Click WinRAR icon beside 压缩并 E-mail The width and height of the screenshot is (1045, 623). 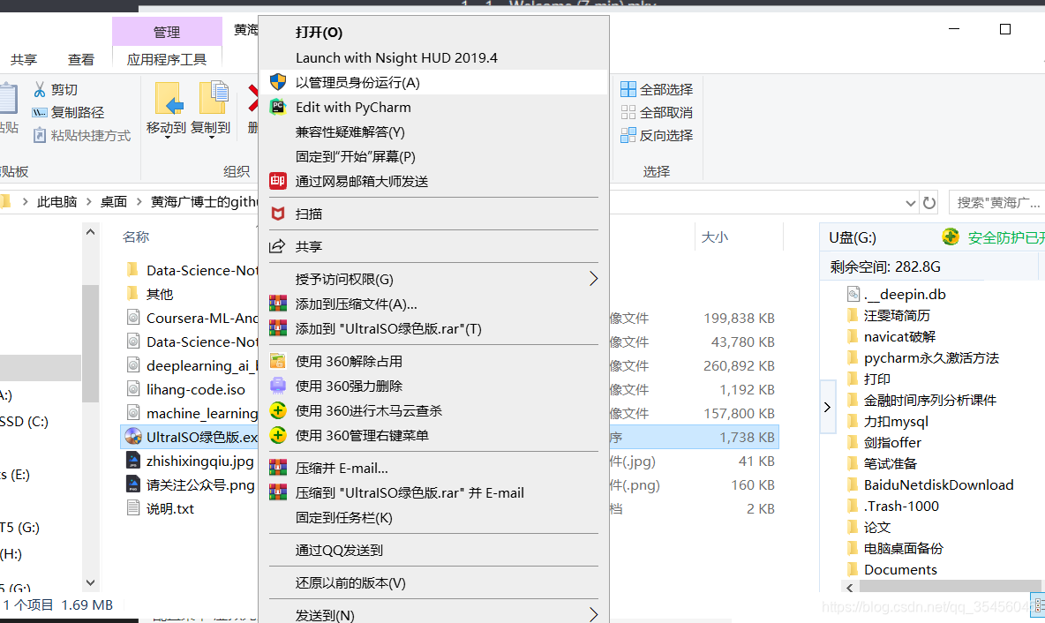(x=278, y=468)
